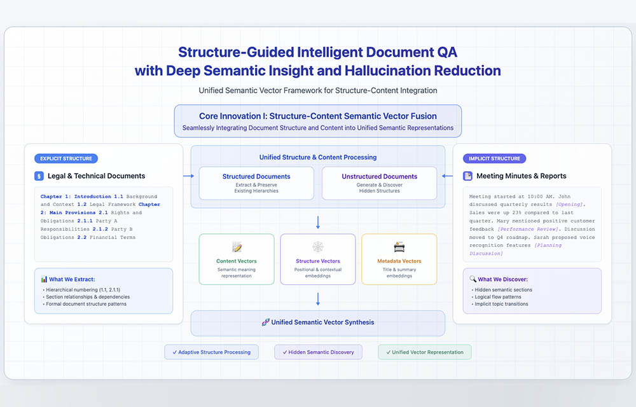The image size is (636, 407).
Task: Click the Unstructured Documents box
Action: pyautogui.click(x=379, y=183)
